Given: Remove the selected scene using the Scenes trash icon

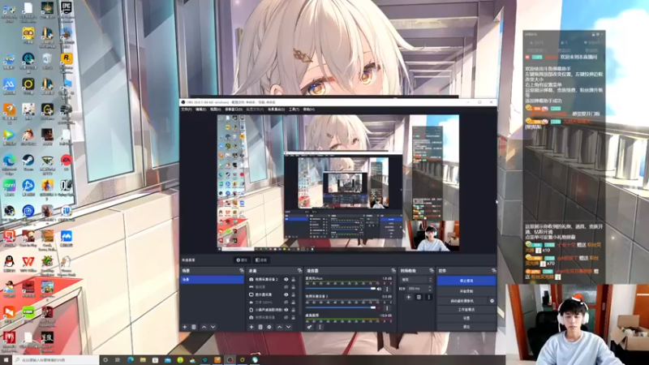Looking at the screenshot, I should [194, 327].
